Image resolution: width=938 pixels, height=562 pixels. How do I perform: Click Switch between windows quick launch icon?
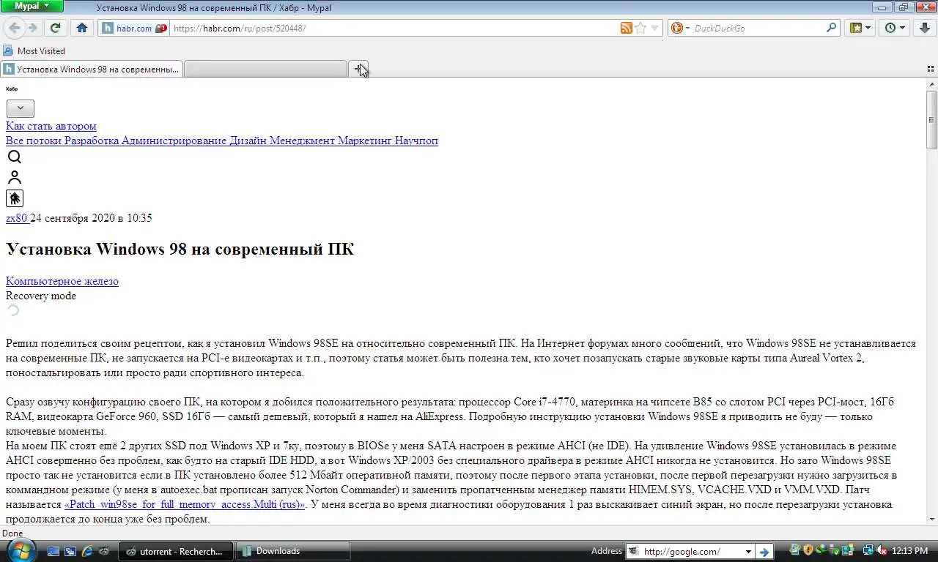70,551
